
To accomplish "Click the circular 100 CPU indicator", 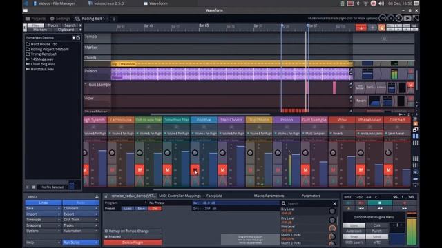I will coord(383,19).
